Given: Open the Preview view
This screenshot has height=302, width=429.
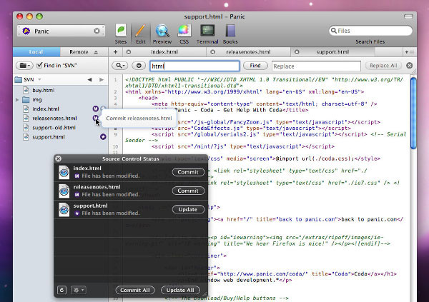Looking at the screenshot, I should [162, 34].
